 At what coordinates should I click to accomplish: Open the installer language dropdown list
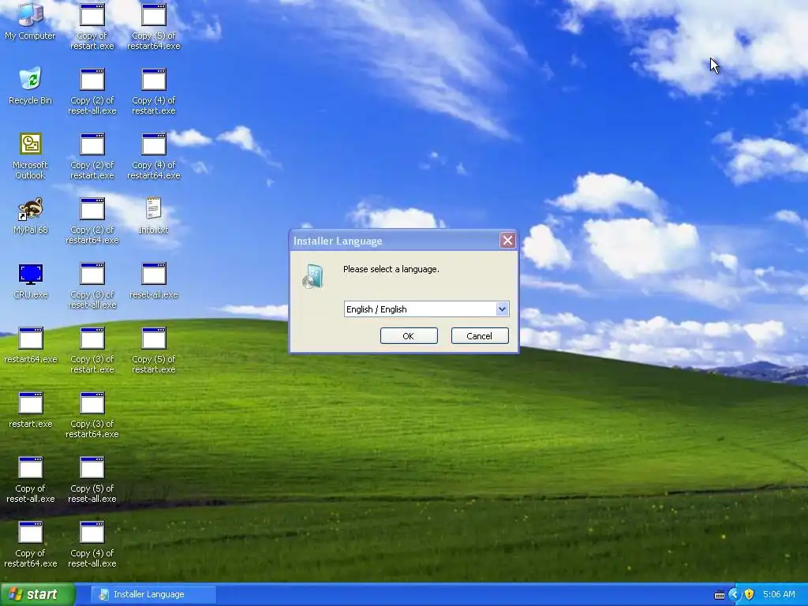pos(502,309)
